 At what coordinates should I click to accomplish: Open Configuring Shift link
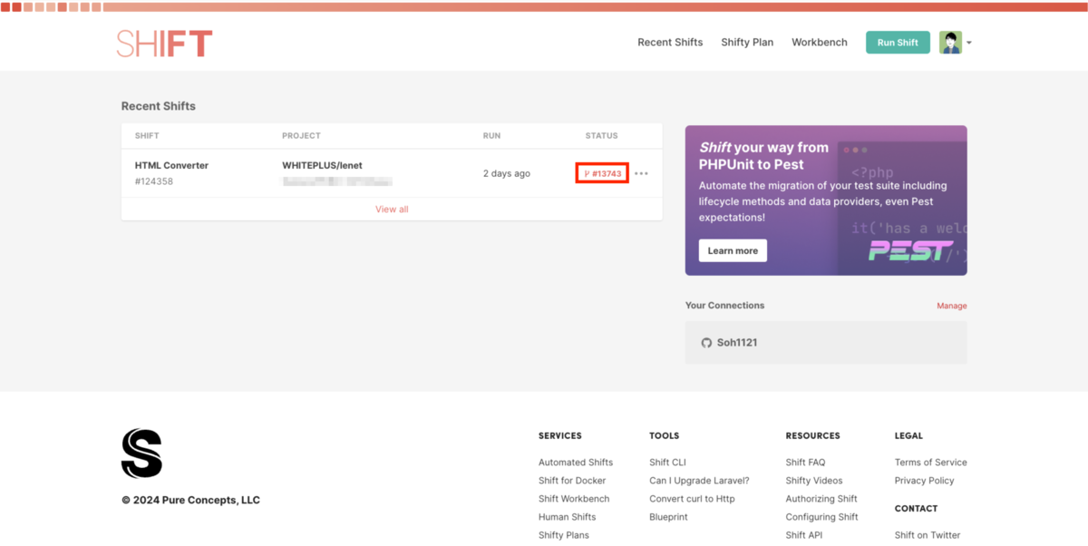click(821, 517)
